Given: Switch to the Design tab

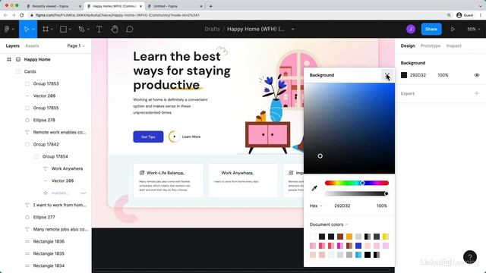Looking at the screenshot, I should [408, 45].
